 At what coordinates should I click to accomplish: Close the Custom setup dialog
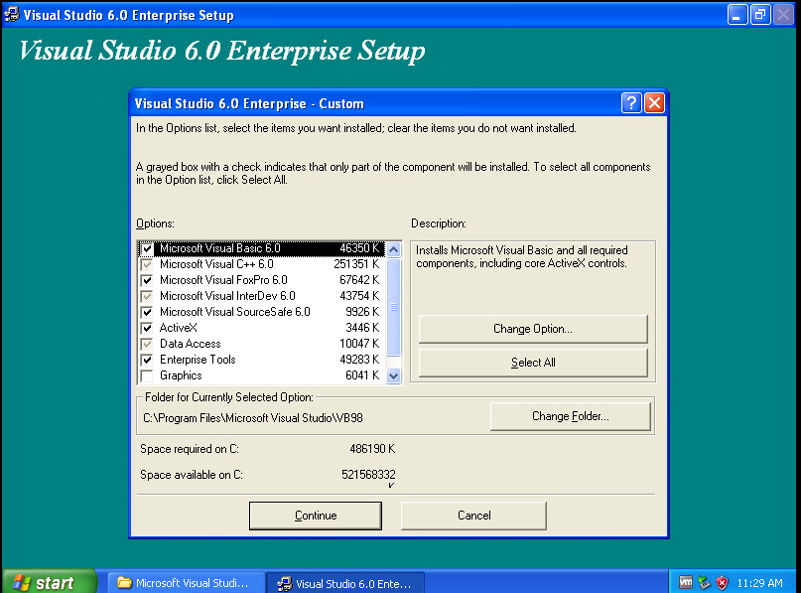(654, 103)
